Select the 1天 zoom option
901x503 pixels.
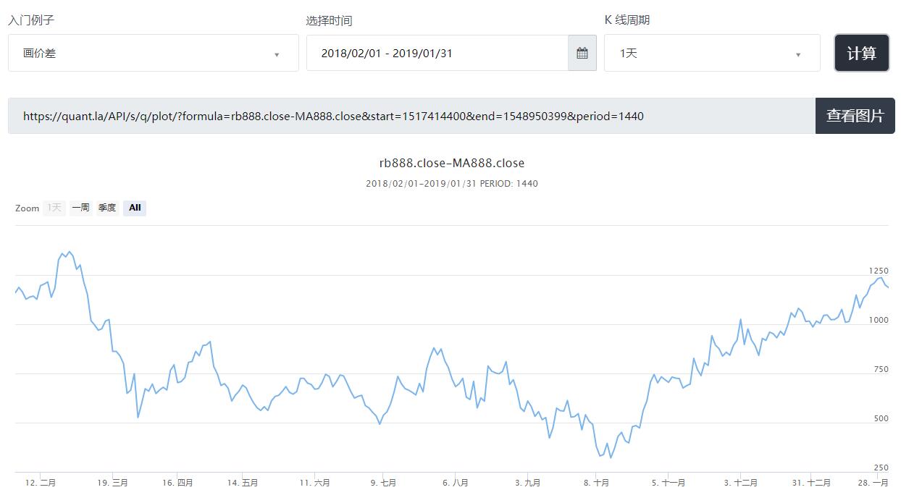click(x=54, y=208)
